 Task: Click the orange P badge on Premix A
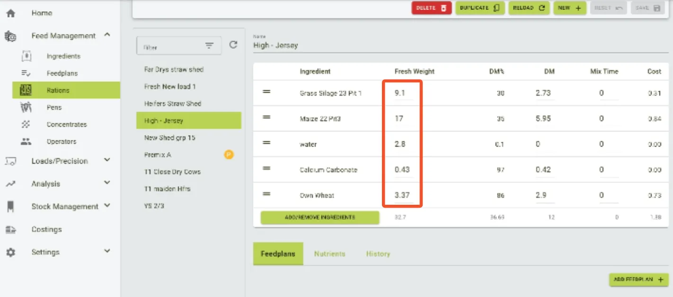[229, 155]
